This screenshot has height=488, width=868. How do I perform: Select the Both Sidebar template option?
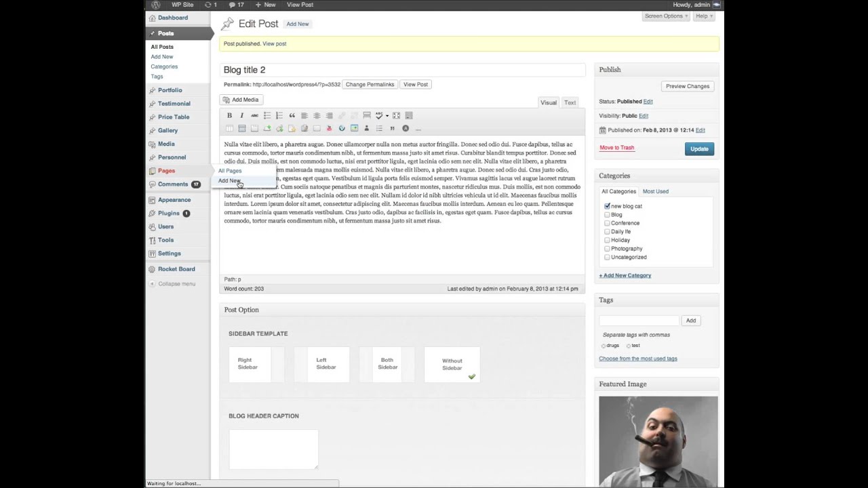387,364
